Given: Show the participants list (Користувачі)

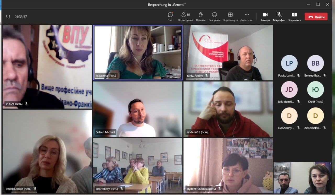Looking at the screenshot, I should coord(186,16).
